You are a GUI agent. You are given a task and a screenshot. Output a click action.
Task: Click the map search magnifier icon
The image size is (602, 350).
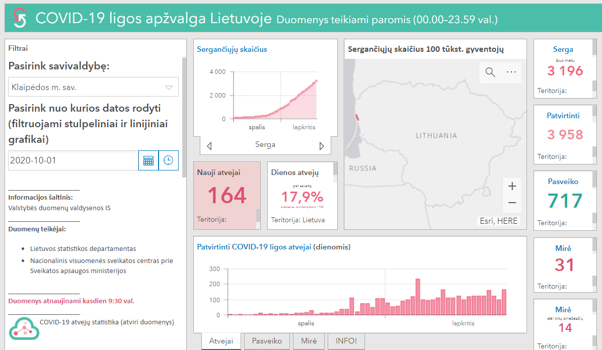490,72
